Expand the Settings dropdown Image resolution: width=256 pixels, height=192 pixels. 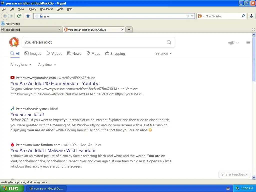(x=163, y=53)
